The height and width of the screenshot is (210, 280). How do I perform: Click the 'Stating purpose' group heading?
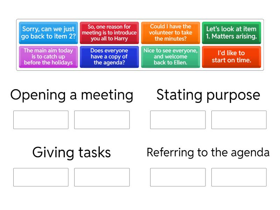tap(208, 95)
